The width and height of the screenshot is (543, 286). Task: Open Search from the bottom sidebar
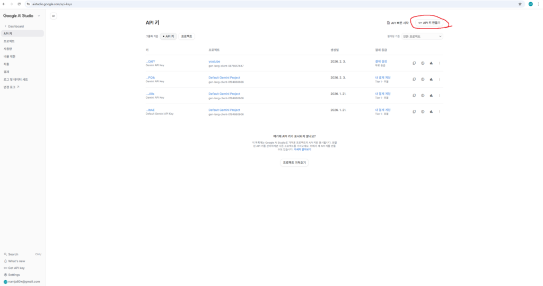tap(13, 254)
